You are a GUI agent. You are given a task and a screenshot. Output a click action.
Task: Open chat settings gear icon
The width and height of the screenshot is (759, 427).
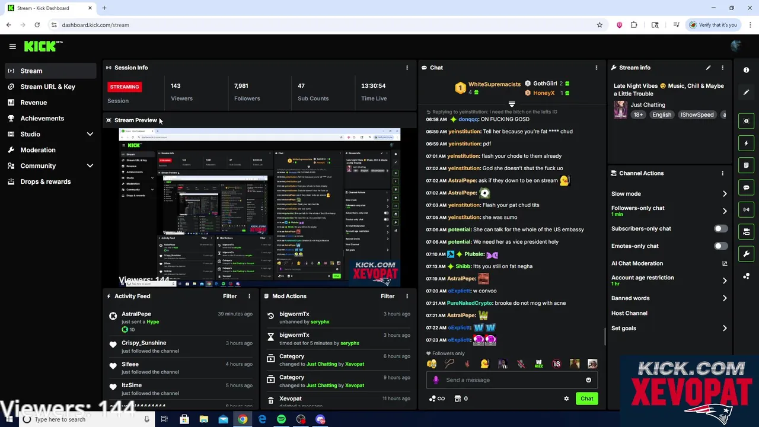click(566, 399)
